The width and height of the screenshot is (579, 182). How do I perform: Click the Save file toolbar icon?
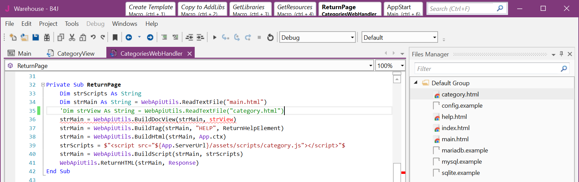[x=36, y=37]
